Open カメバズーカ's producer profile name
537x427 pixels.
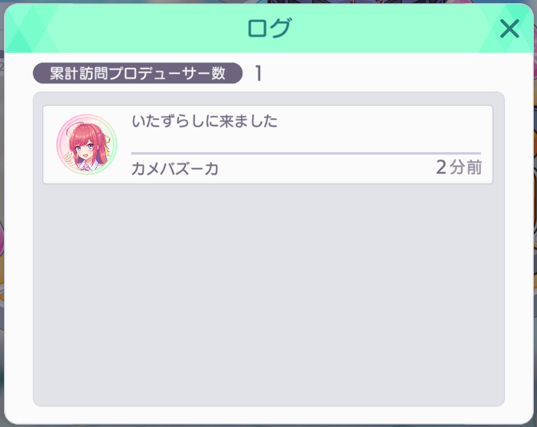175,169
